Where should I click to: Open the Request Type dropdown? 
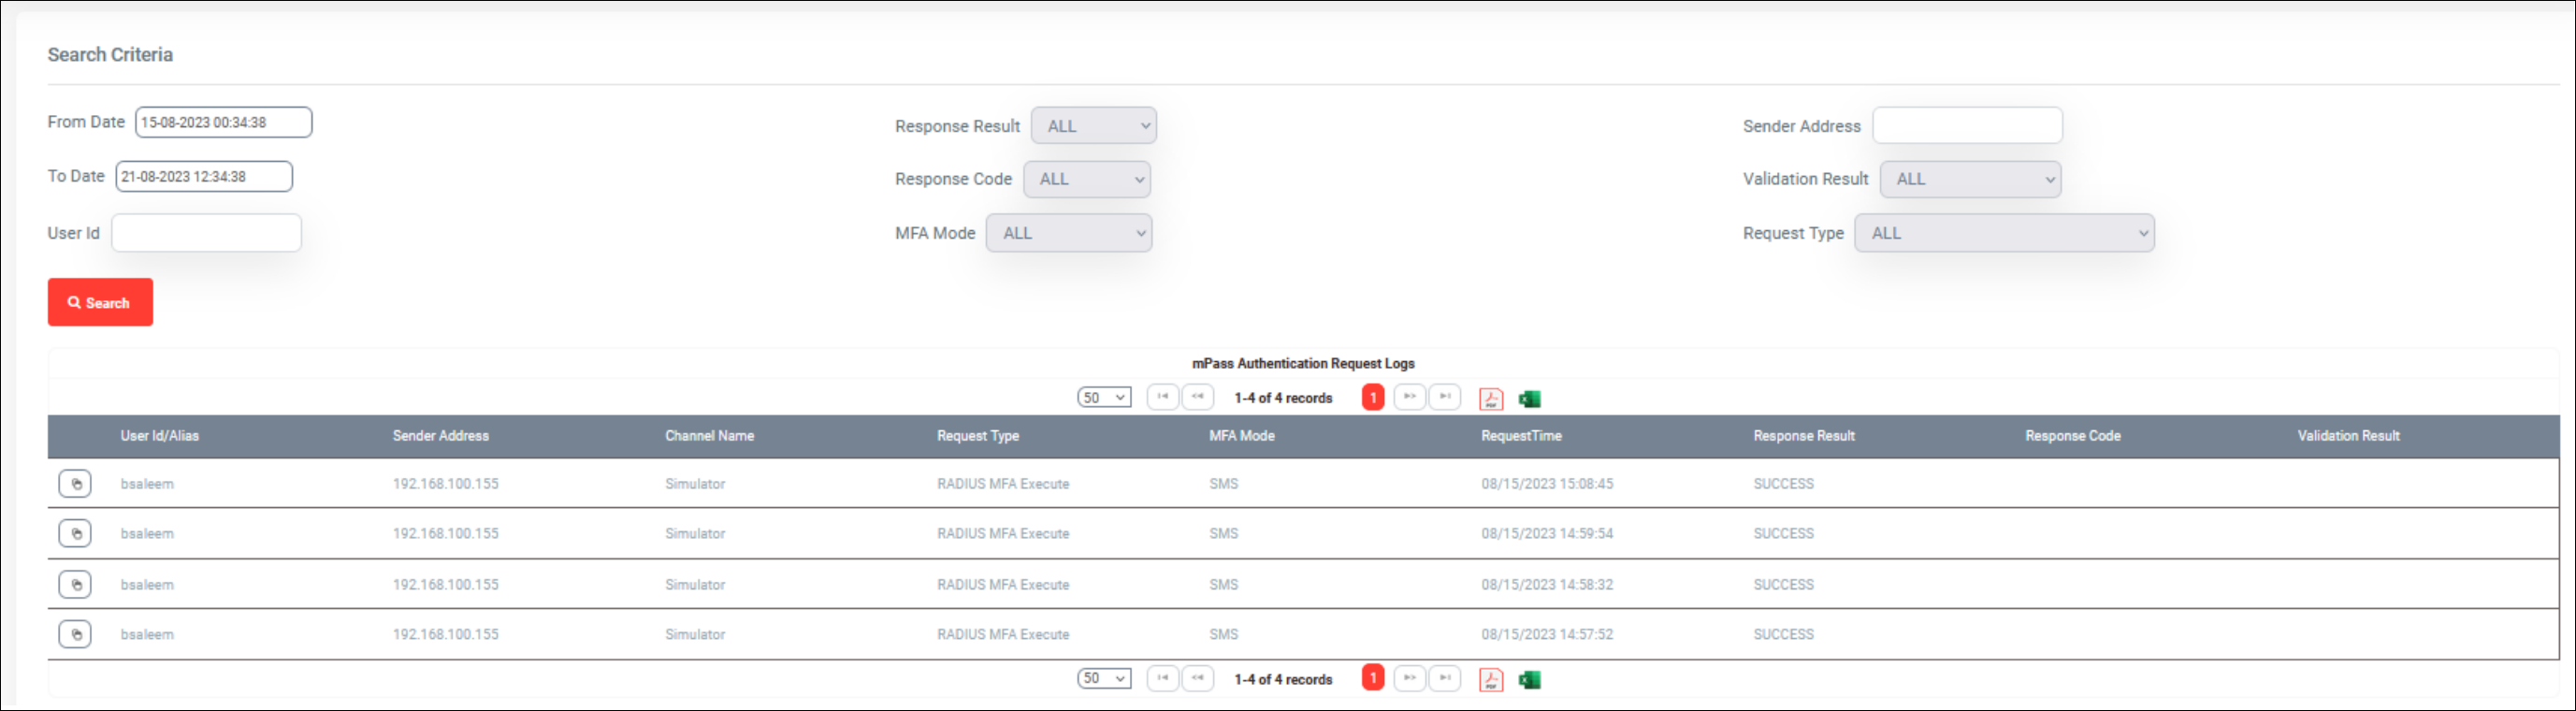tap(2005, 233)
